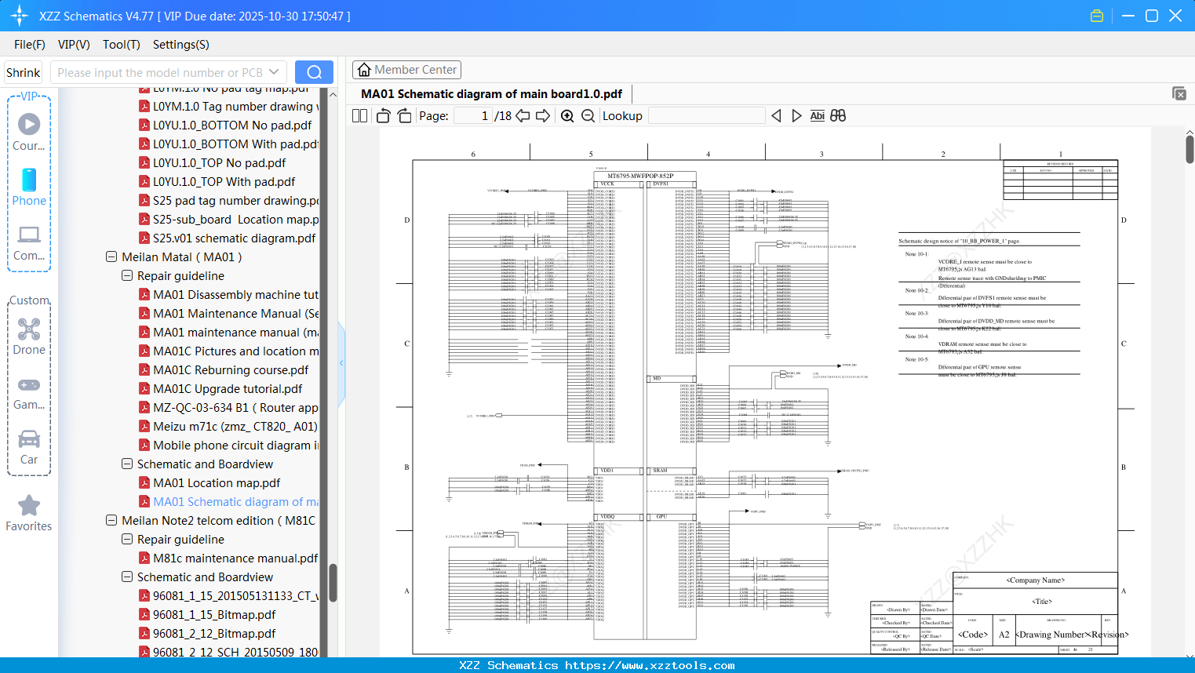Open the Course section in the VIP sidebar
Viewport: 1195px width, 673px height.
pyautogui.click(x=29, y=132)
